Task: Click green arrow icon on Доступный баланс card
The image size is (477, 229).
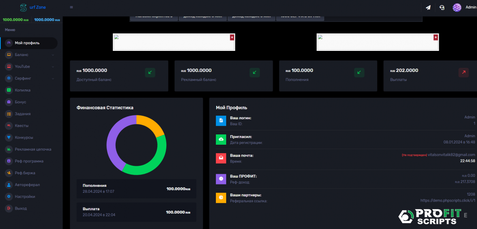Action: [150, 72]
